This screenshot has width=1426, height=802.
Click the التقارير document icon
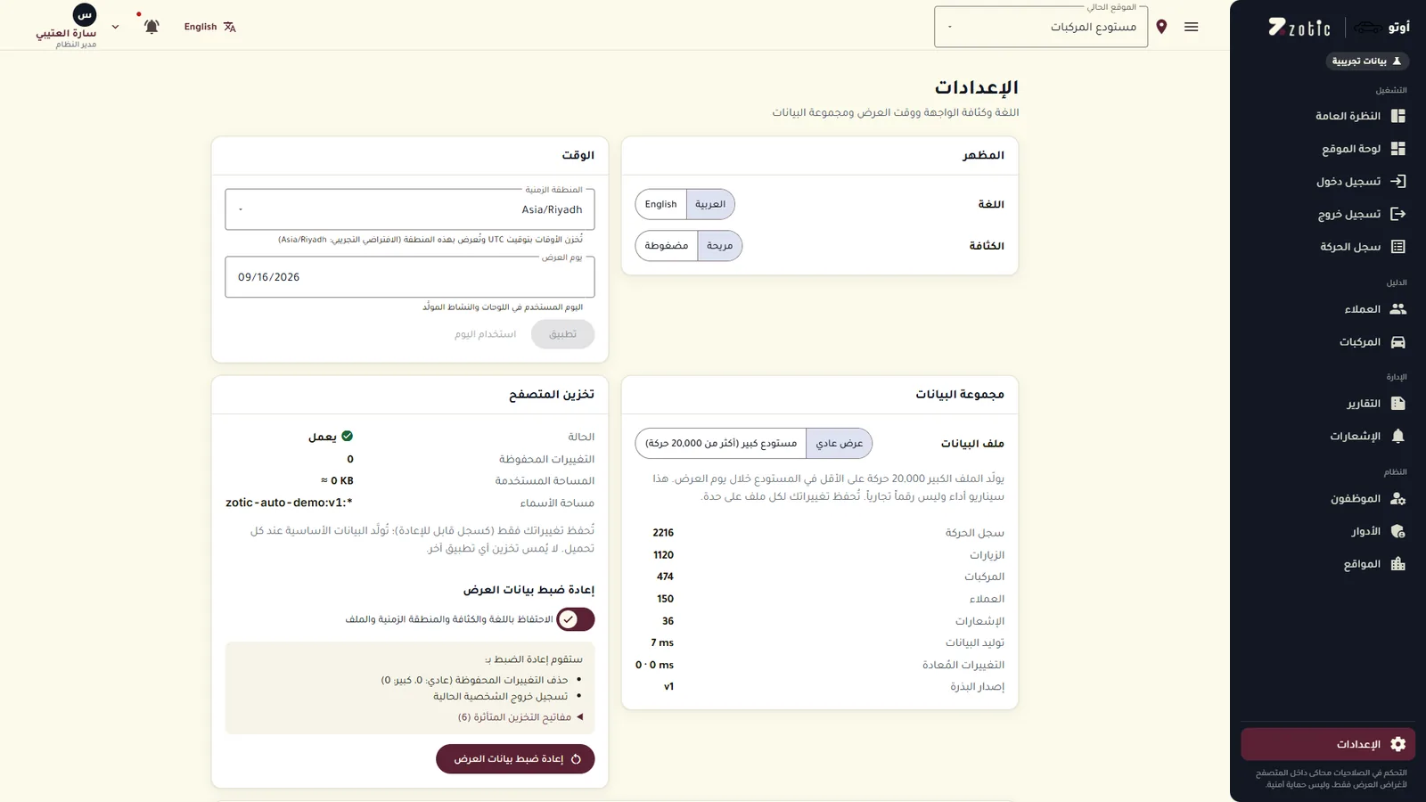(x=1397, y=404)
